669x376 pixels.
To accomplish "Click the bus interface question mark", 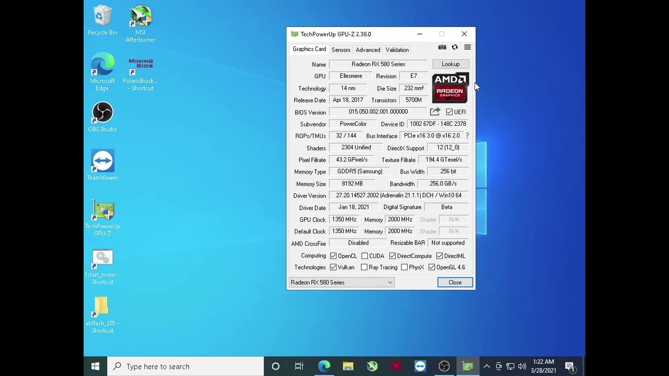I will coord(467,136).
